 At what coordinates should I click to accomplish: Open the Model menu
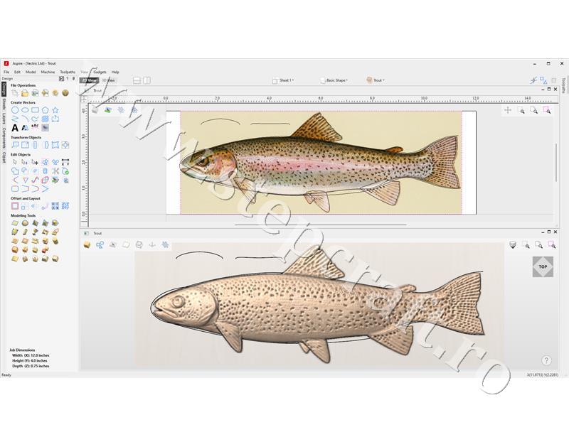coord(31,72)
